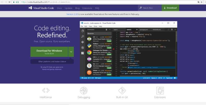
Task: Select the Python extension icon
Action: [89, 46]
